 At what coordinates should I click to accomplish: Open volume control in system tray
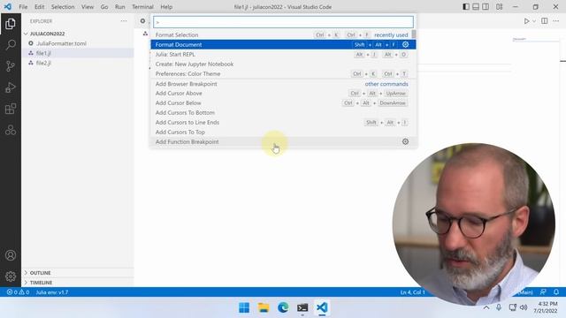(524, 307)
